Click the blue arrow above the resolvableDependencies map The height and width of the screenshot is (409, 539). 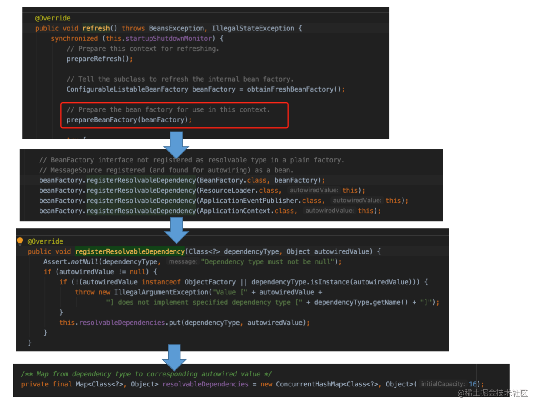tap(174, 358)
